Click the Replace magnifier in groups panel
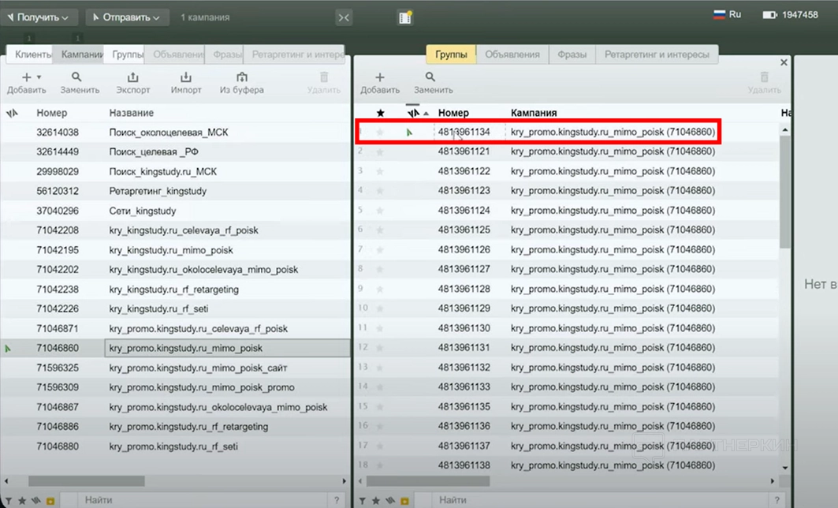The image size is (838, 508). (430, 77)
